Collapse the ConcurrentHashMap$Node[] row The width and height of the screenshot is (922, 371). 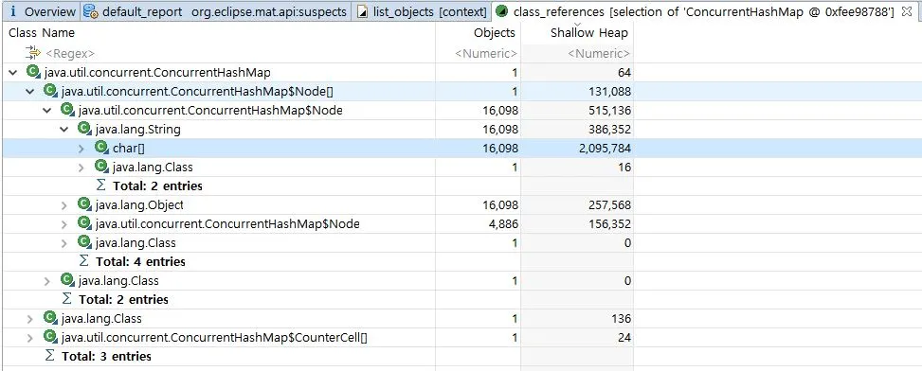(30, 92)
